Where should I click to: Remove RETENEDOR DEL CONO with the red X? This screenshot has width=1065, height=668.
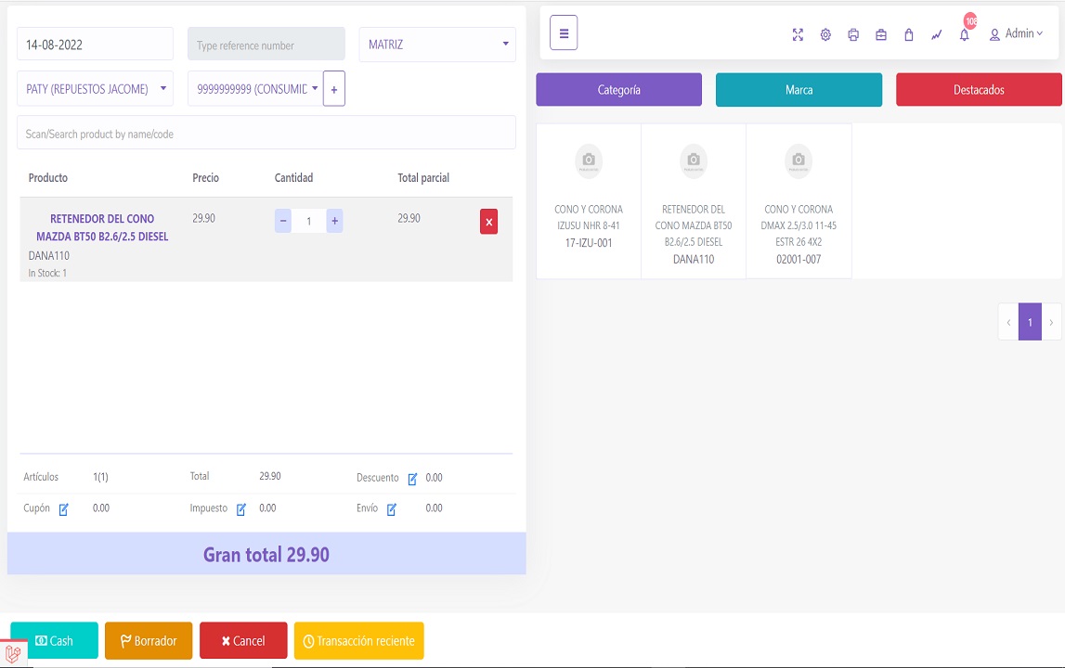489,221
